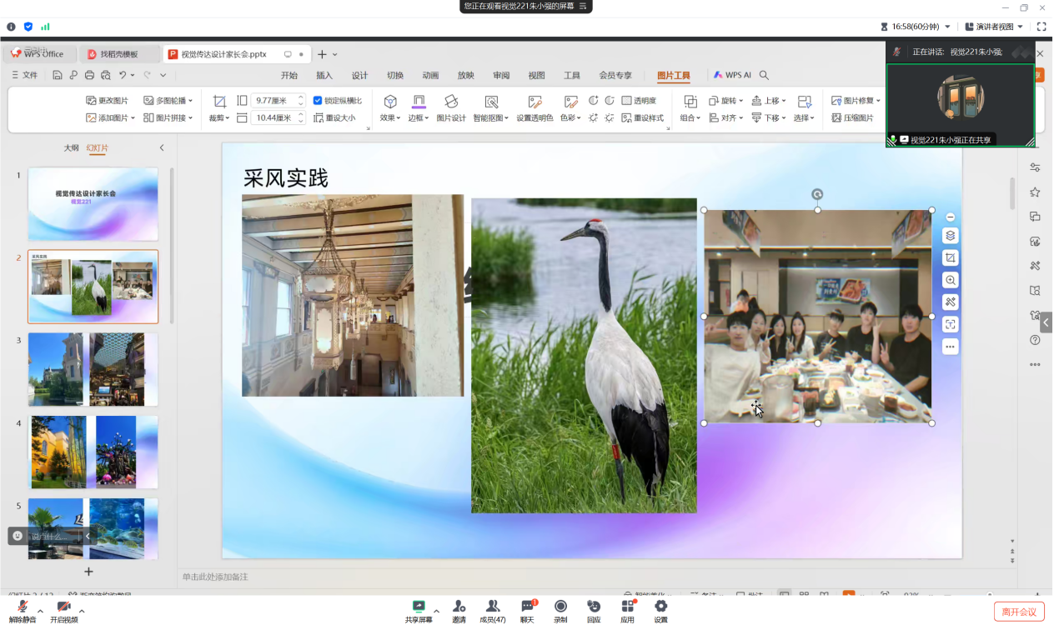Click the set transparent color (设置透明色) icon

coord(535,102)
